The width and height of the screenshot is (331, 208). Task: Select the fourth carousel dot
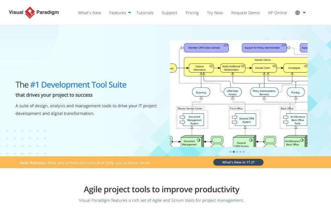[x=240, y=152]
